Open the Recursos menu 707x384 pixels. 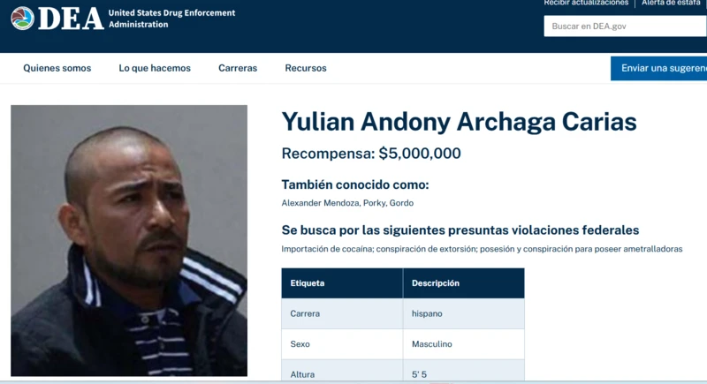point(306,68)
